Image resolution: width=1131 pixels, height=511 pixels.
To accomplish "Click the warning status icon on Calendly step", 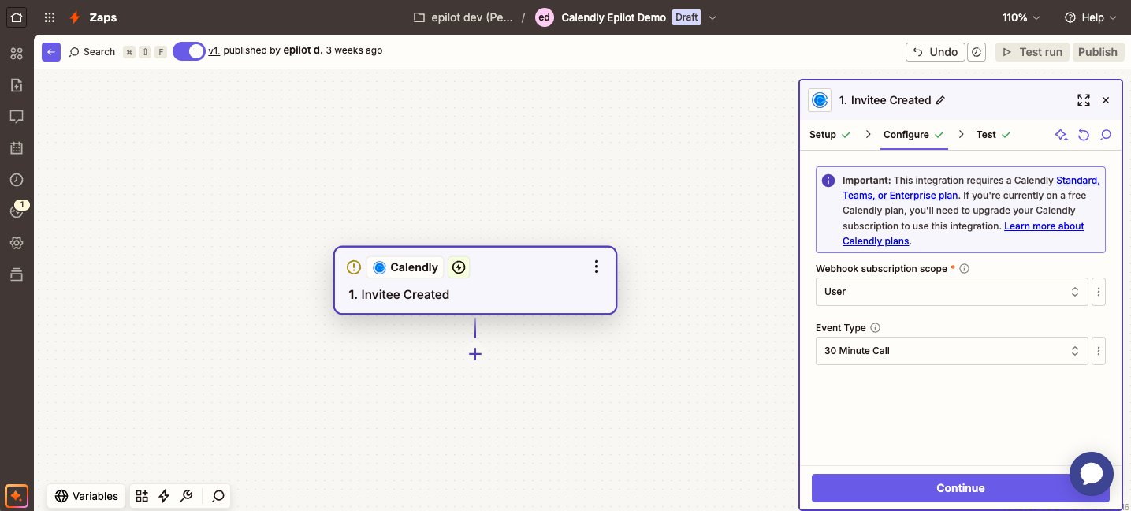I will click(x=354, y=267).
